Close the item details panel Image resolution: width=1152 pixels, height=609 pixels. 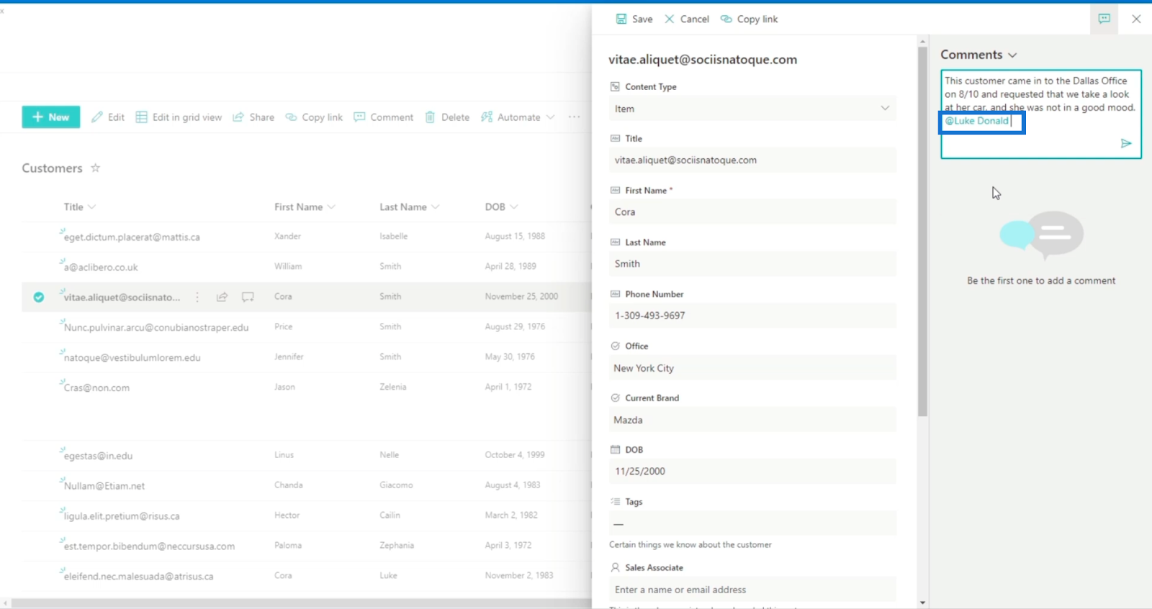[x=1136, y=19]
